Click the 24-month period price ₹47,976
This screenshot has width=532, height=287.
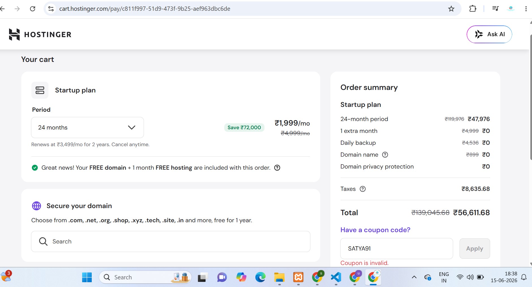[479, 119]
